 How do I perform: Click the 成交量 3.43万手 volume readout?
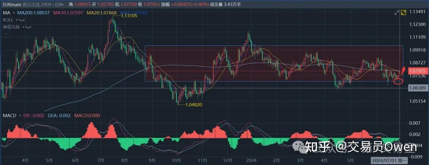(x=226, y=4)
